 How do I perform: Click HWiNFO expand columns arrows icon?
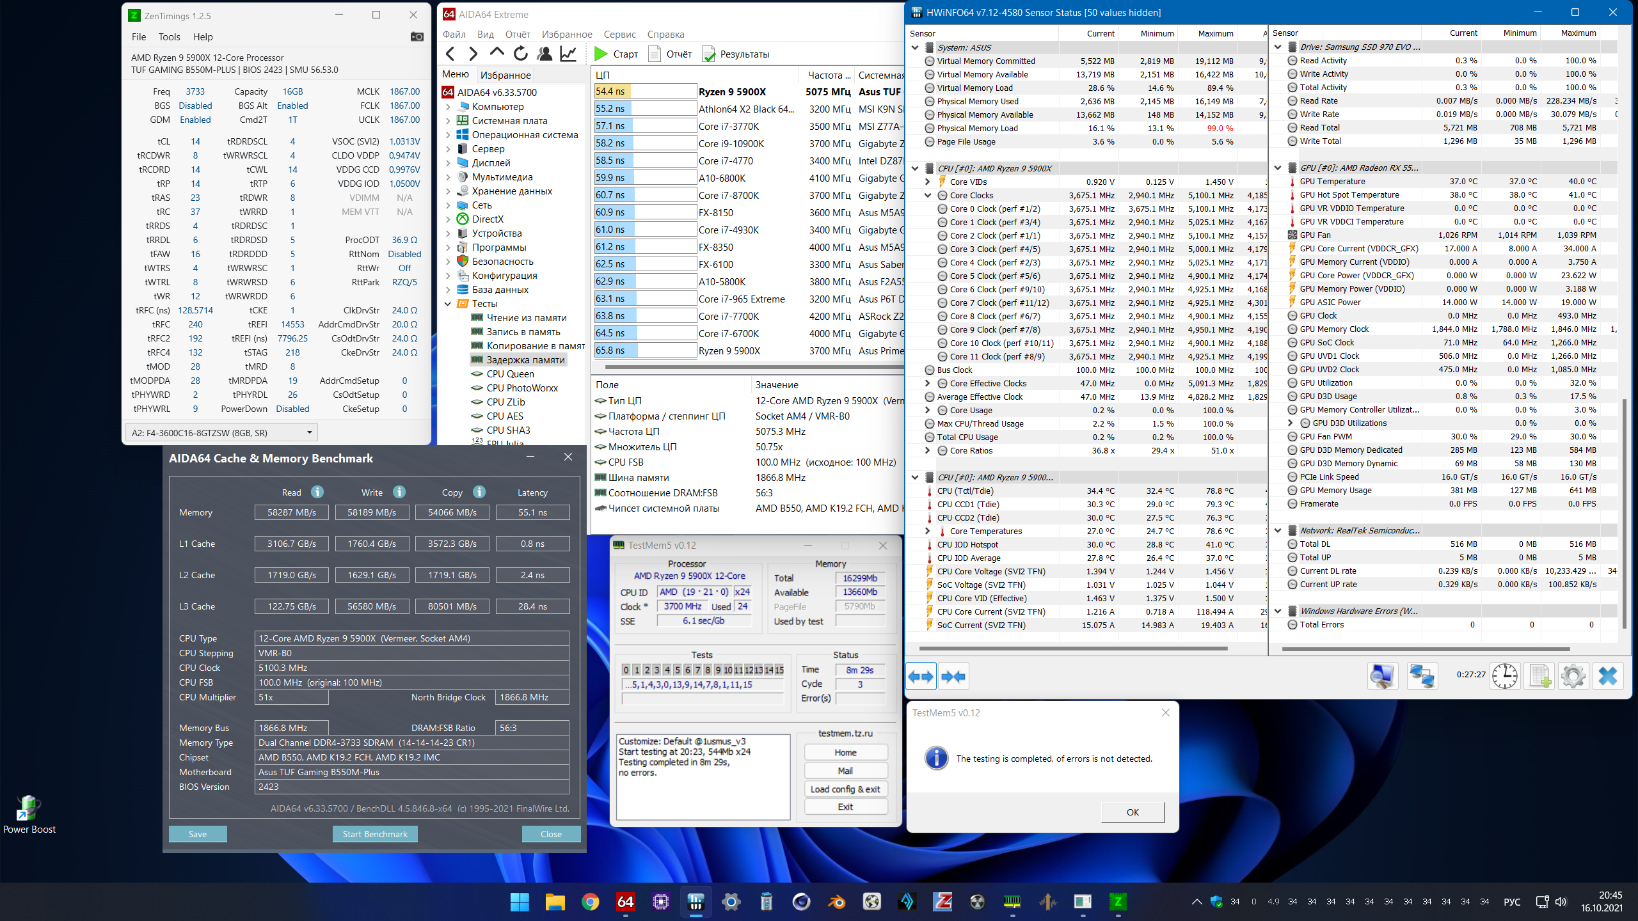(921, 676)
